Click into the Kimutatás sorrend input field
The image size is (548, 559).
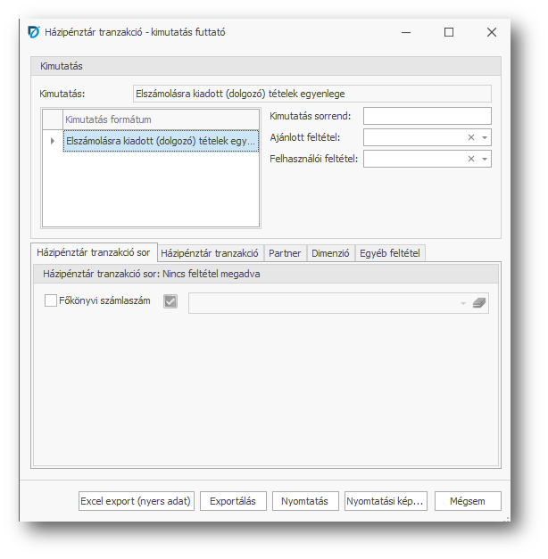pos(427,116)
